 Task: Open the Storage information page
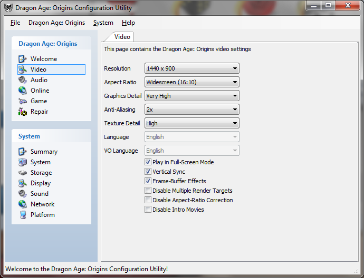[x=41, y=173]
